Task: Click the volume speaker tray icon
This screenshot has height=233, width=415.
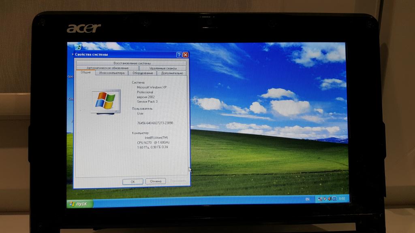Action: pyautogui.click(x=329, y=199)
